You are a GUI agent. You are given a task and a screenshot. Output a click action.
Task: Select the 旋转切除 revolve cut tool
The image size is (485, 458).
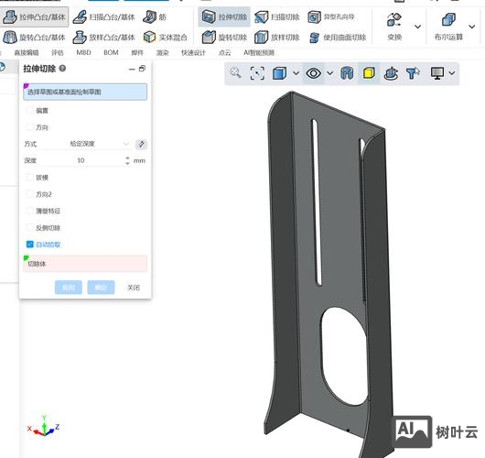tap(224, 38)
